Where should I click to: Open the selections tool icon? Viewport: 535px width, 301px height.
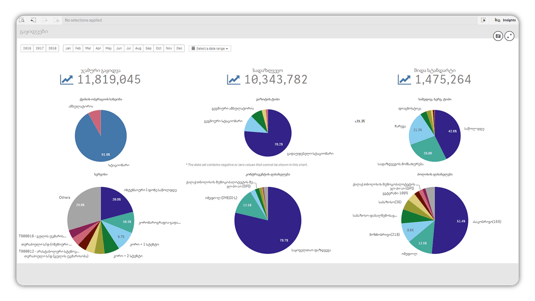(x=483, y=20)
